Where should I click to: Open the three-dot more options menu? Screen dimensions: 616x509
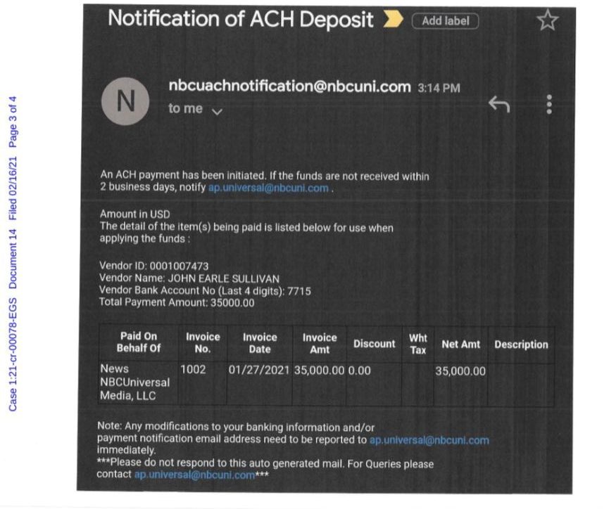pyautogui.click(x=549, y=104)
